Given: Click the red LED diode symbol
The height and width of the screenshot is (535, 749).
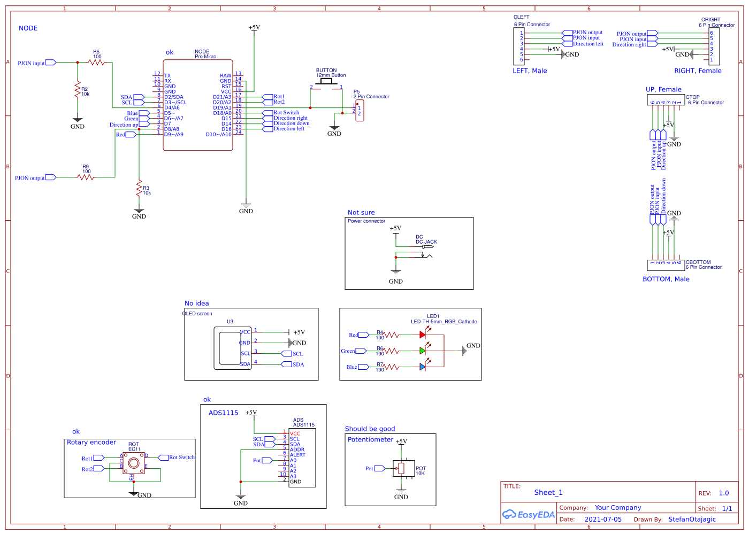Looking at the screenshot, I should (x=423, y=335).
